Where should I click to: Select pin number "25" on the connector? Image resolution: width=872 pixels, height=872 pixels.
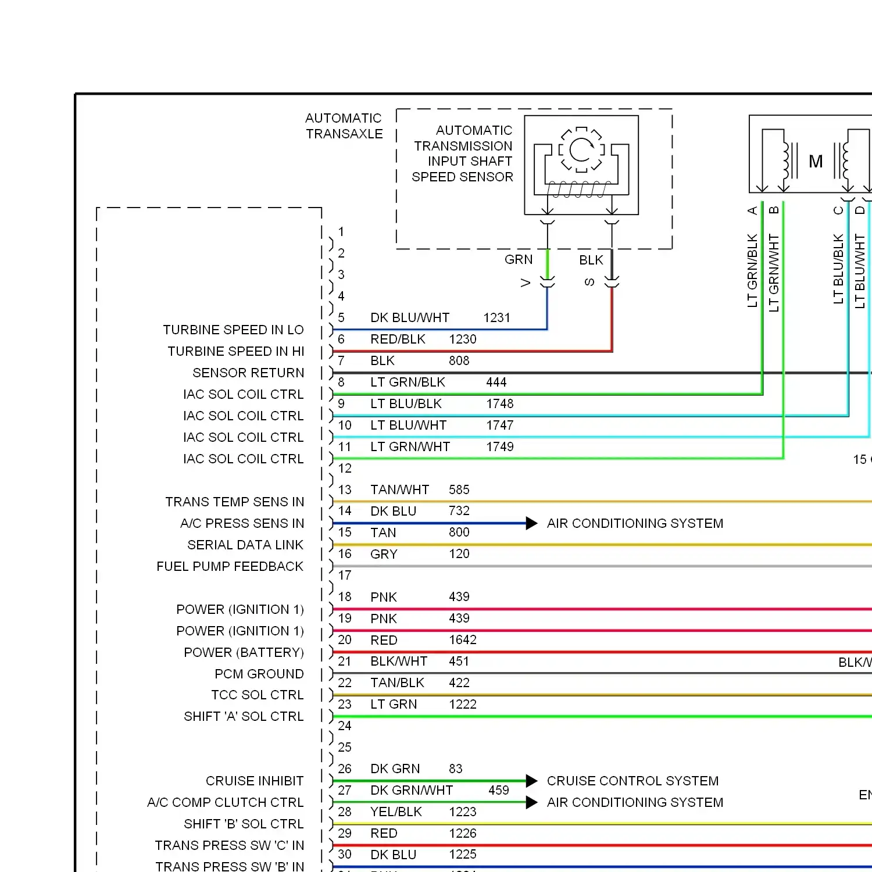(345, 748)
